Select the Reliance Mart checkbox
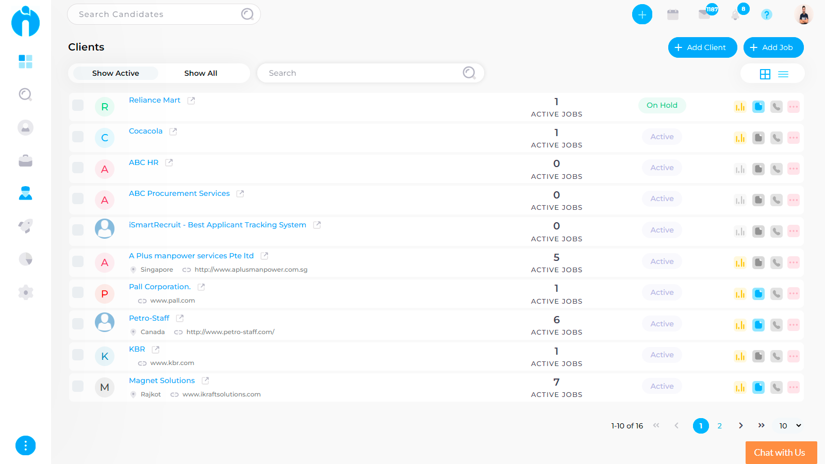The image size is (825, 464). click(78, 105)
